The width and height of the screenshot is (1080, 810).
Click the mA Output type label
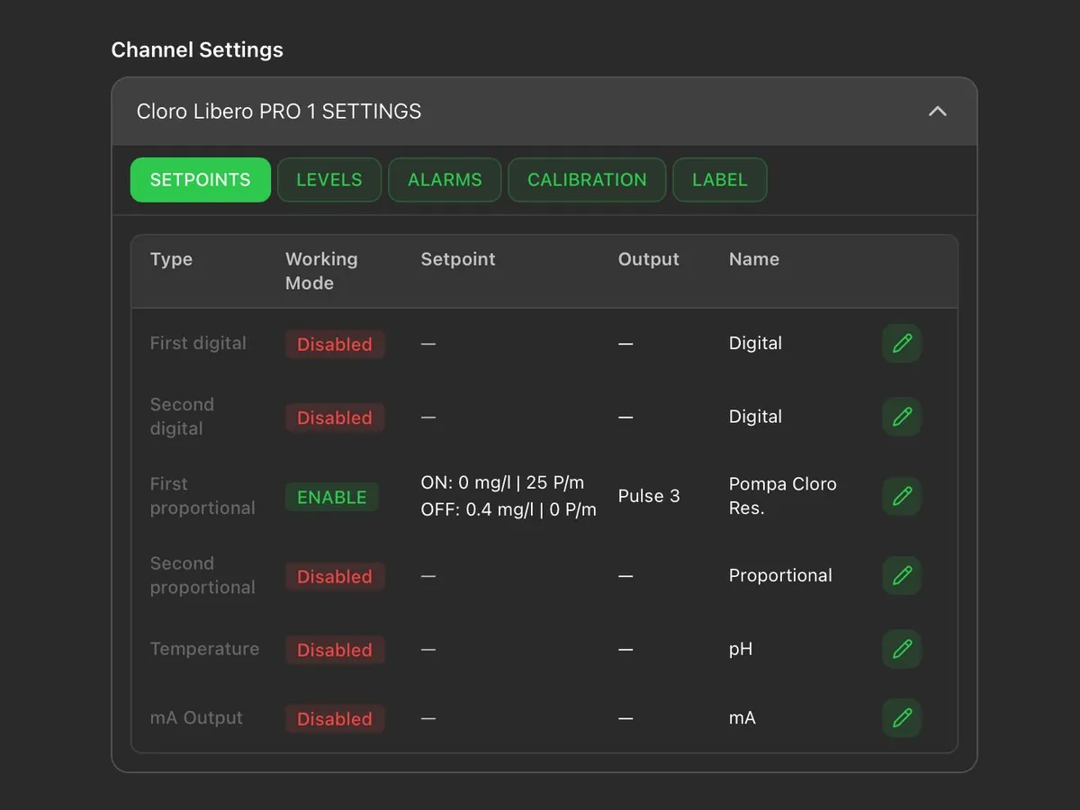tap(196, 718)
